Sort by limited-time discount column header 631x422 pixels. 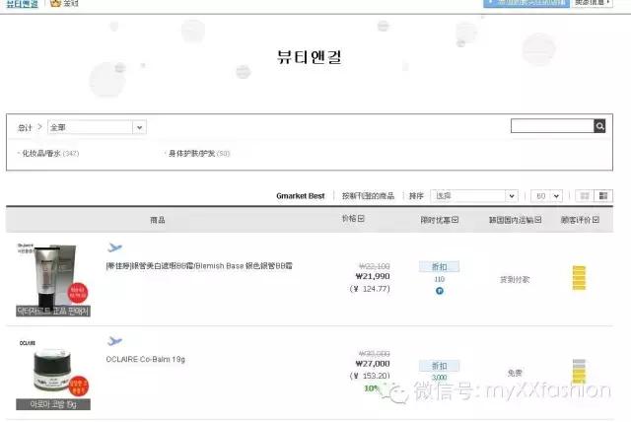click(x=440, y=220)
